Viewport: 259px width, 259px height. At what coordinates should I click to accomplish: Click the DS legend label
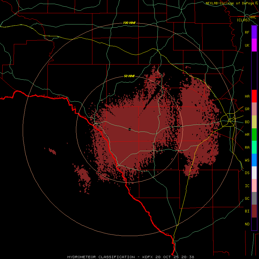tap(247, 173)
